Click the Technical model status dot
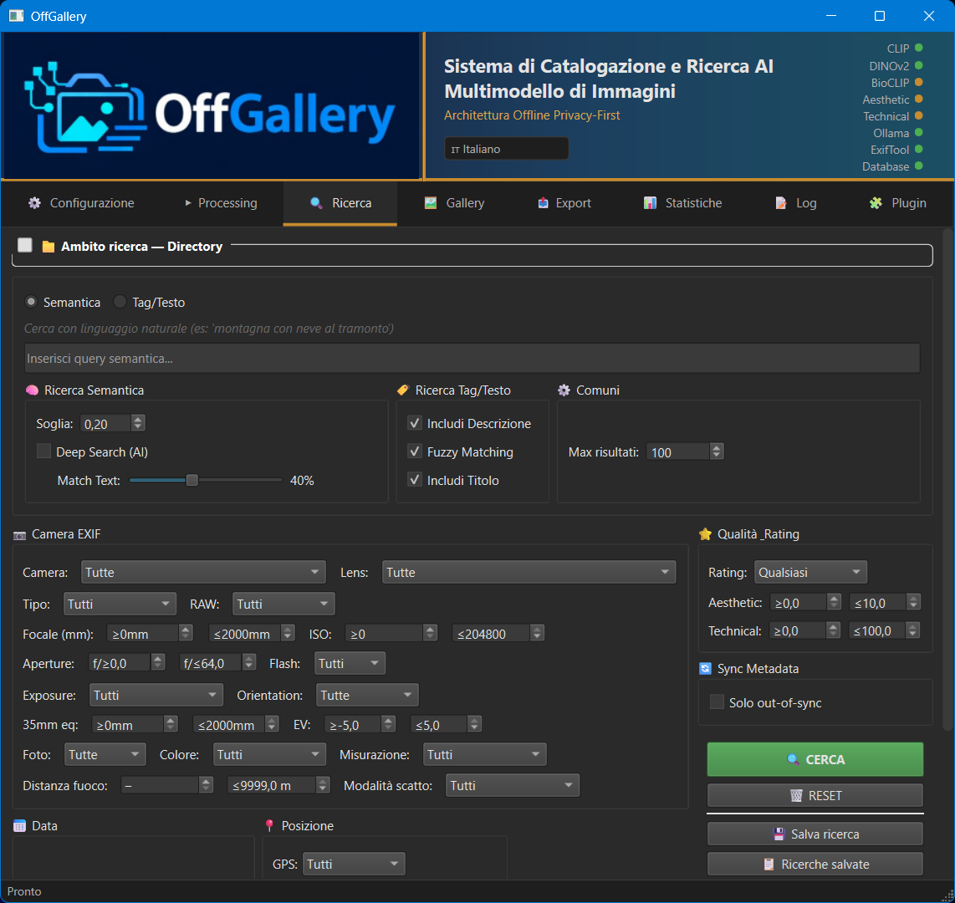The height and width of the screenshot is (903, 955). (918, 115)
